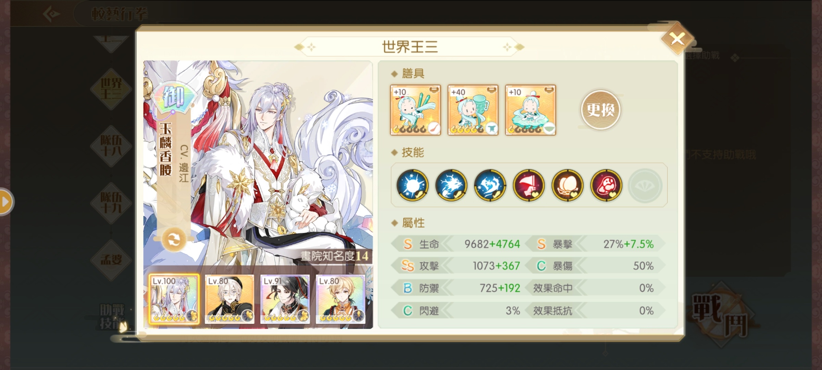The width and height of the screenshot is (822, 370).
Task: Click the first blue snowburst skill icon
Action: pos(412,185)
